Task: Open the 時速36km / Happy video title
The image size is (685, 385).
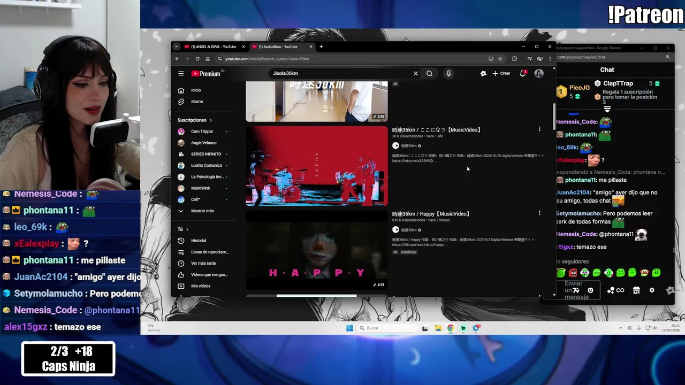Action: 431,214
